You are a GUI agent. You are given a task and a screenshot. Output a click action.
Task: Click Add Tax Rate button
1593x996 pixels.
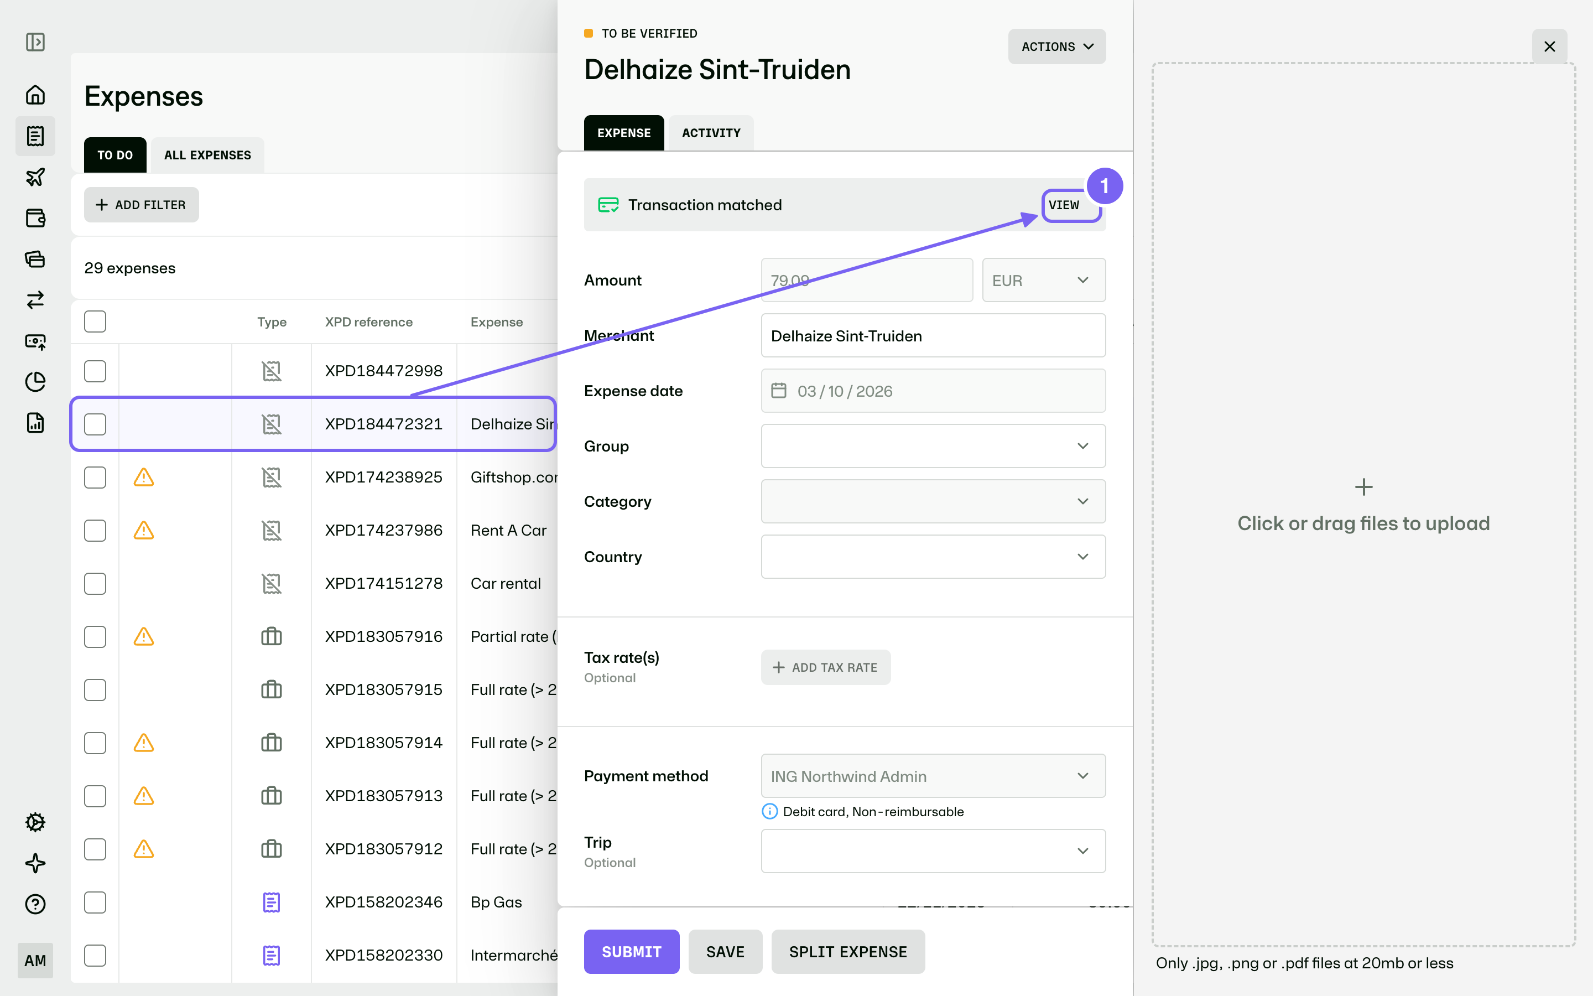[x=825, y=667]
